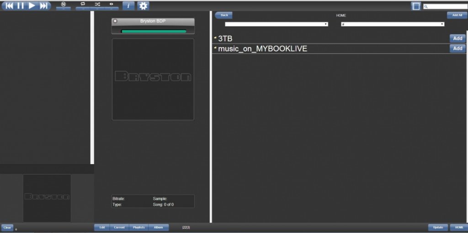Click the small Bryston cover thumbnail
Screen dimensions: 468x233
click(x=47, y=198)
